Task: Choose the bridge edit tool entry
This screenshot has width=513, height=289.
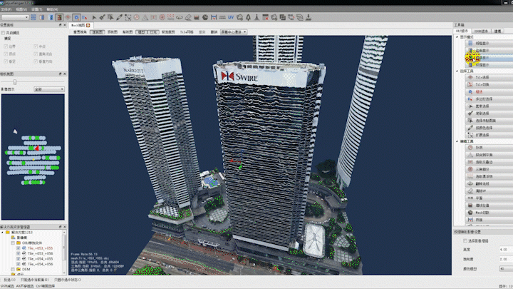Action: point(489,220)
